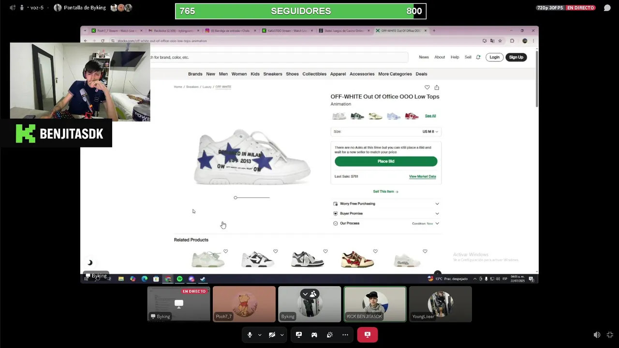619x348 pixels.
Task: Click the share your screen icon
Action: tap(299, 334)
